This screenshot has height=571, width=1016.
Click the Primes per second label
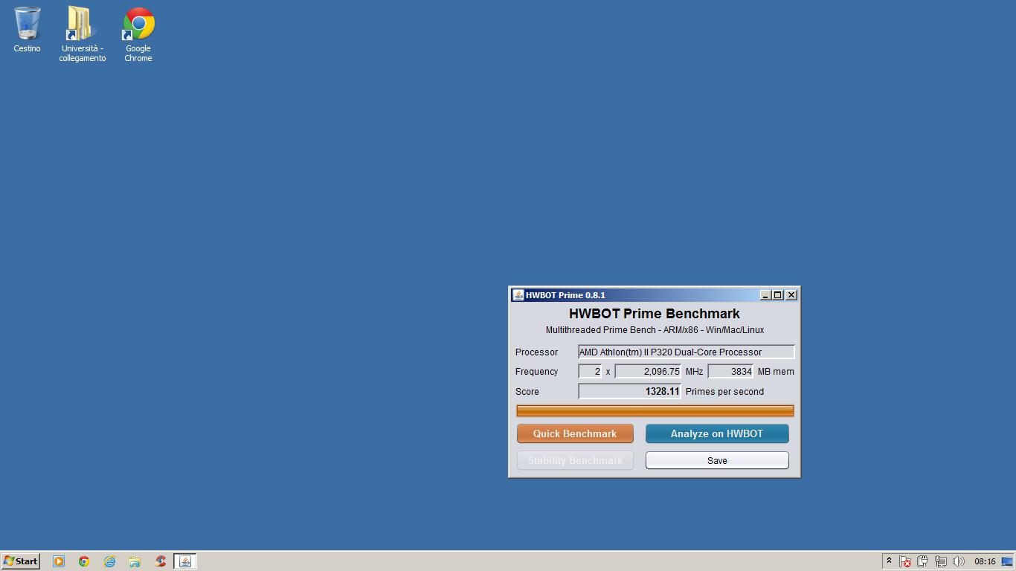tap(724, 392)
